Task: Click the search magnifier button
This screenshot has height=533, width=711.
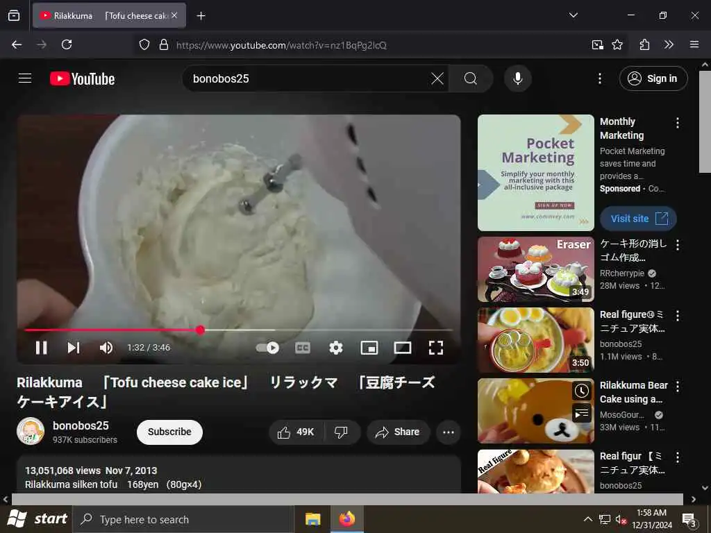Action: point(471,78)
